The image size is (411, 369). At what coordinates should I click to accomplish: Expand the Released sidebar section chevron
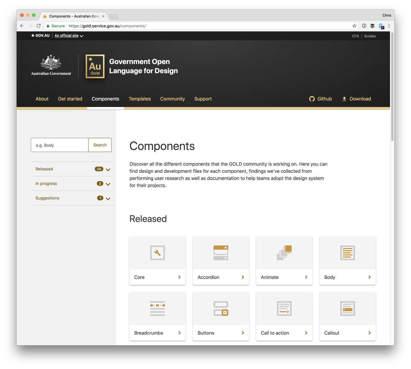pyautogui.click(x=108, y=169)
